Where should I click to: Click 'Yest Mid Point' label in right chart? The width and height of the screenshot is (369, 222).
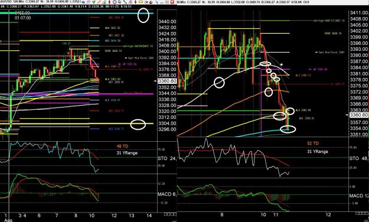pyautogui.click(x=330, y=53)
